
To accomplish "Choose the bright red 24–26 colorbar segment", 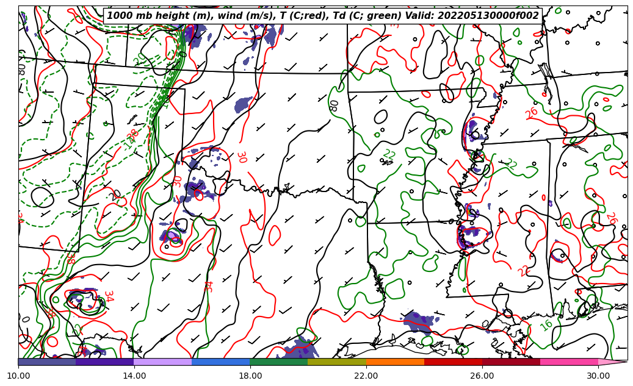I will coord(452,362).
